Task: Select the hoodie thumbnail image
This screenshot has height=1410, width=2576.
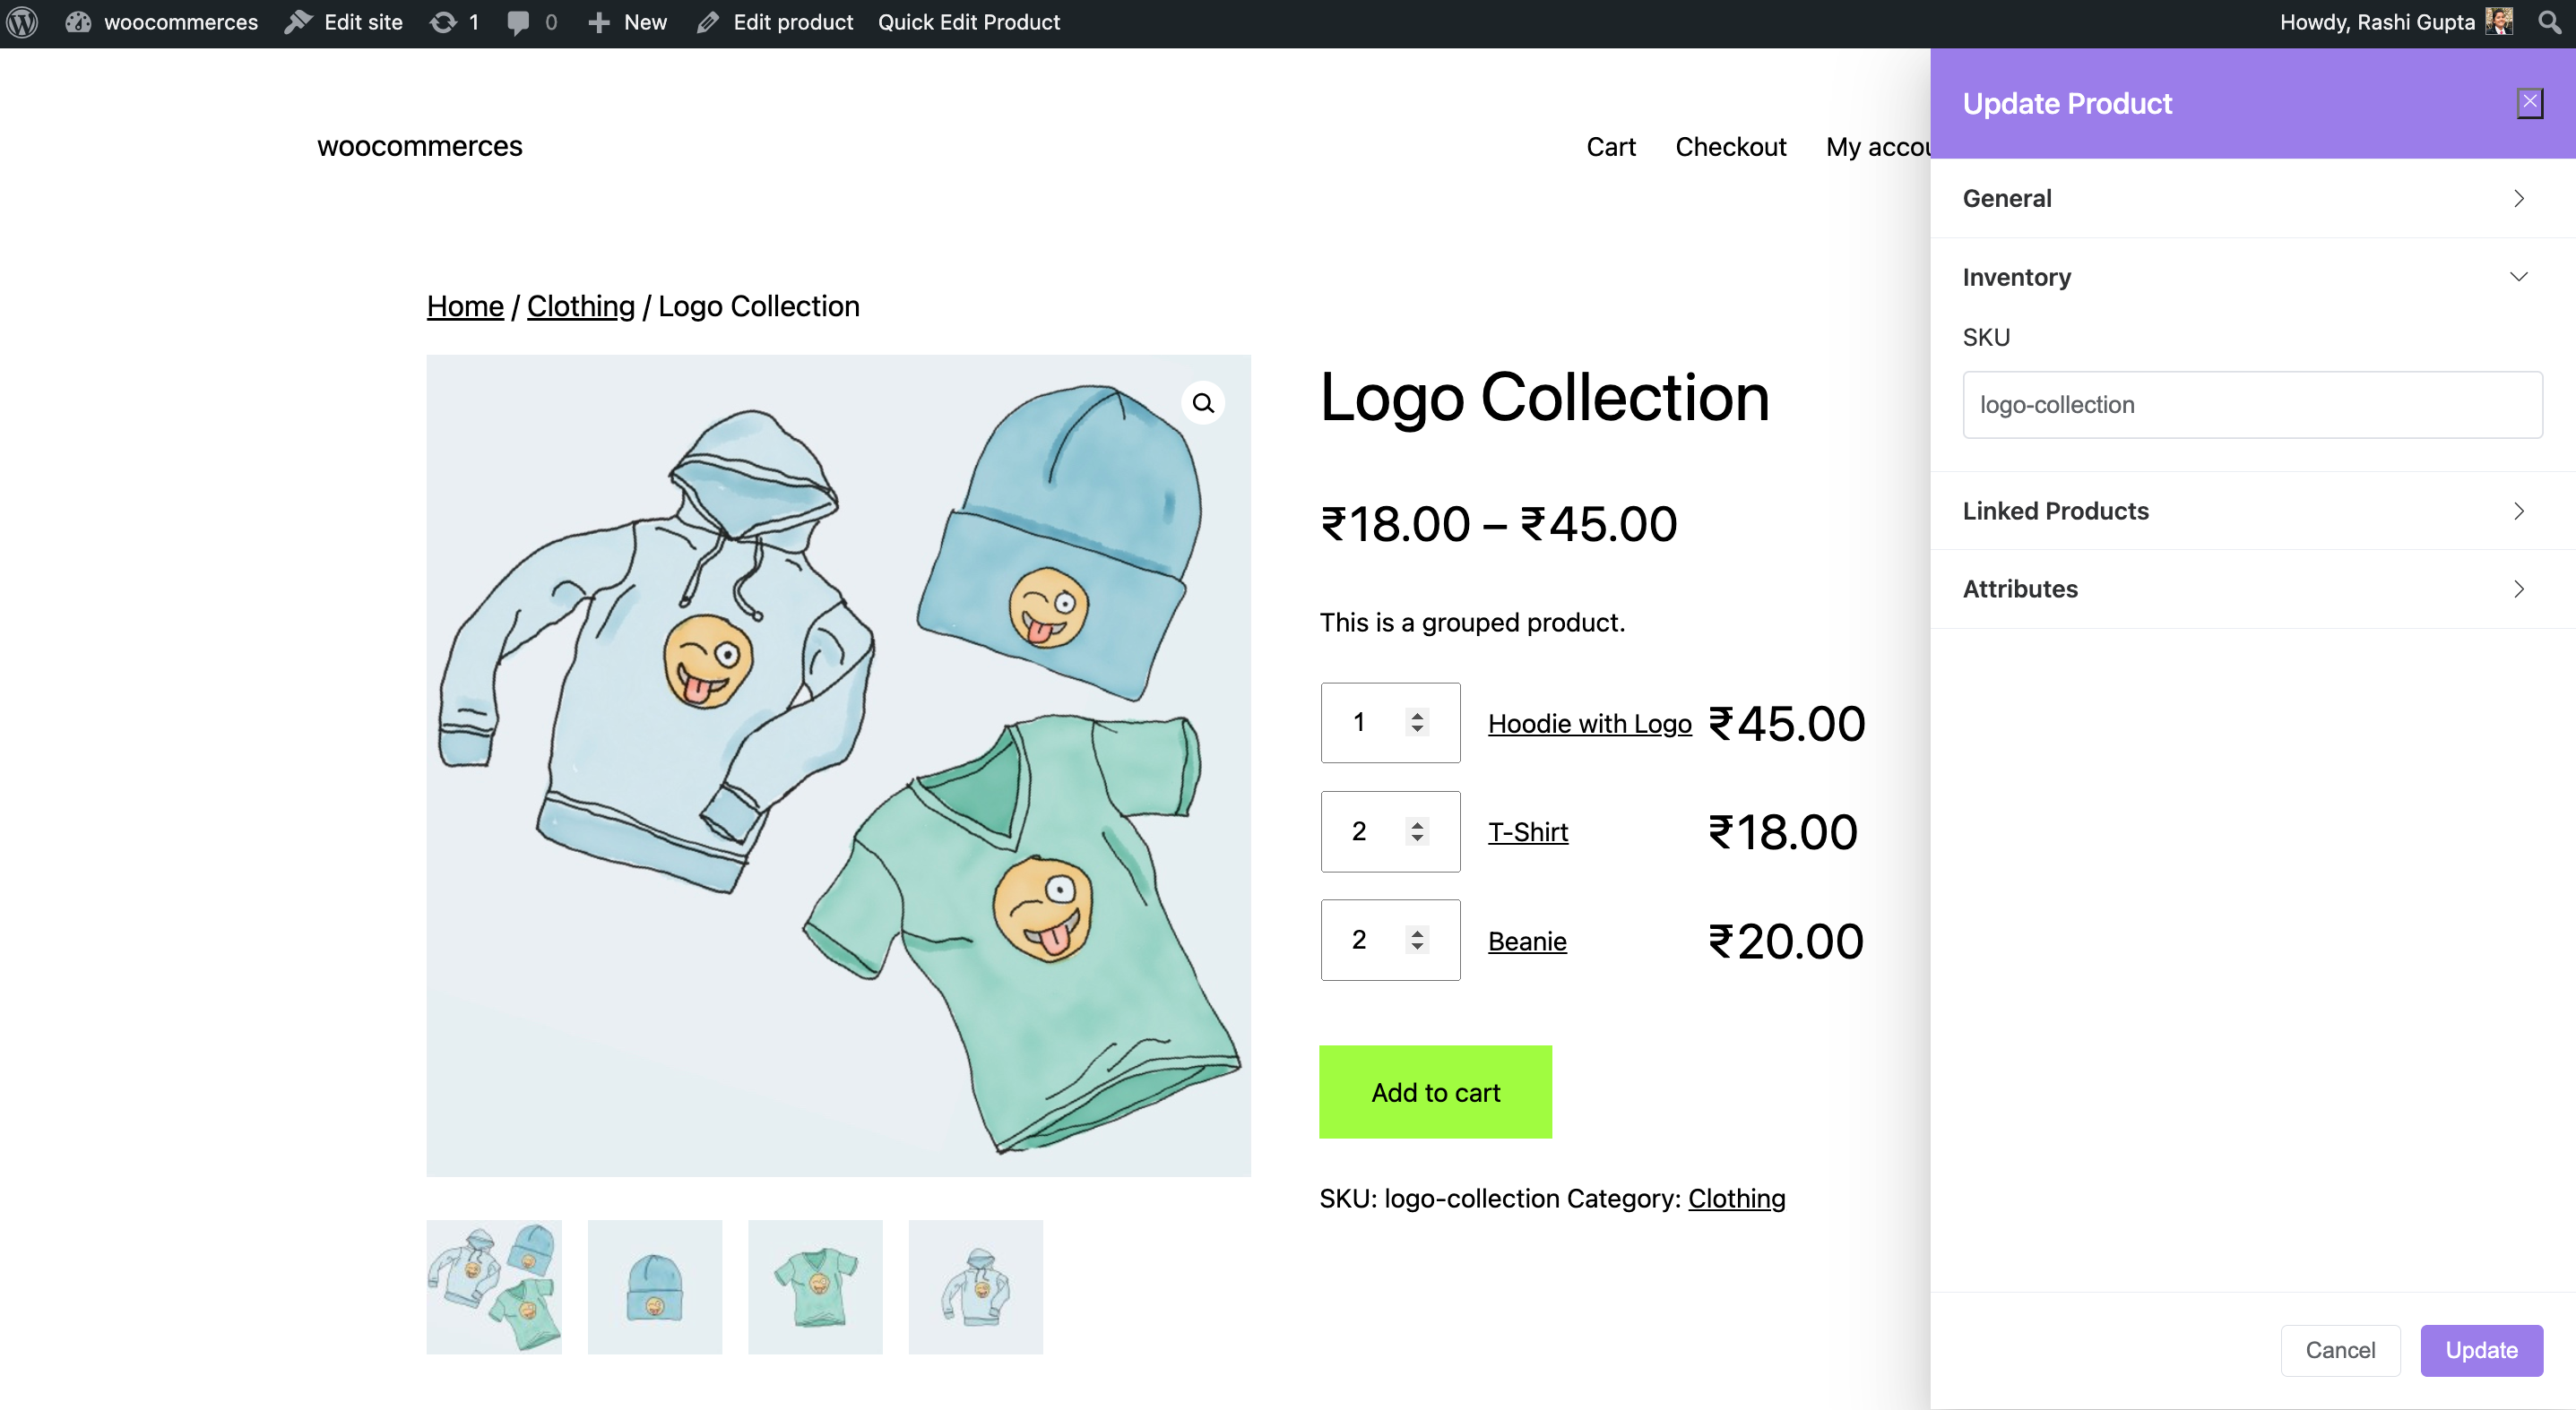Action: point(976,1287)
